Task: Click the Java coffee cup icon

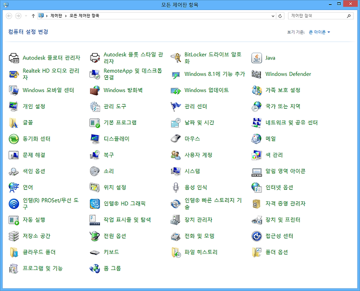Action: coord(256,58)
